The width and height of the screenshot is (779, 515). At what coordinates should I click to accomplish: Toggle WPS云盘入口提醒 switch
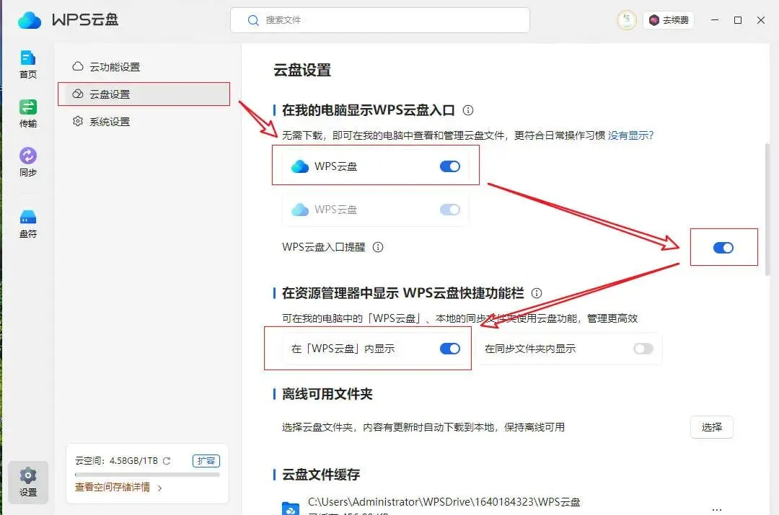723,248
